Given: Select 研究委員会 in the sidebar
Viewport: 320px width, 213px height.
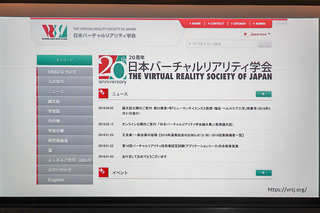Looking at the screenshot, I should click(65, 141).
